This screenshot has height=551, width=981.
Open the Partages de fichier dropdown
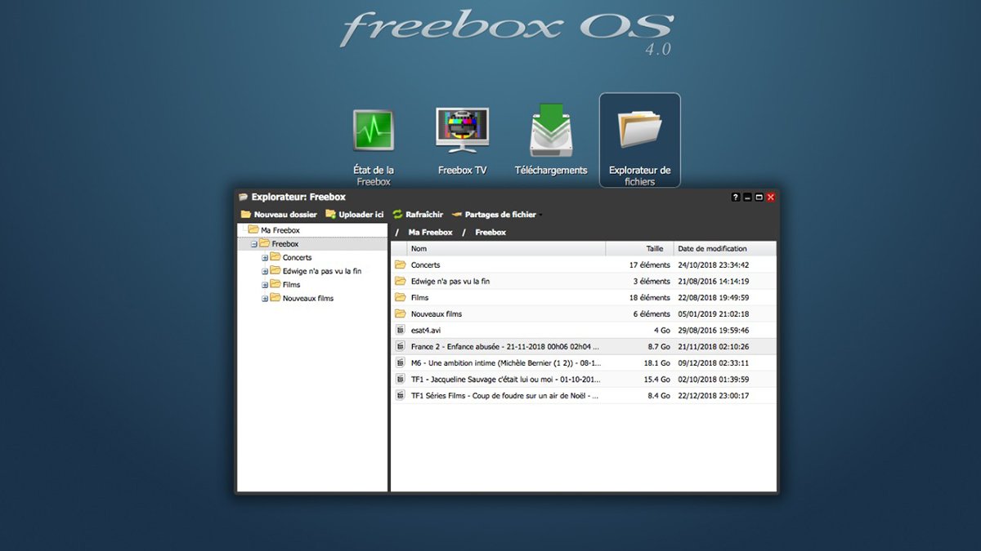tap(497, 215)
